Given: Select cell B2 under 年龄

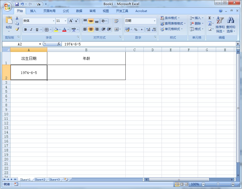Looking at the screenshot, I should click(x=86, y=72).
